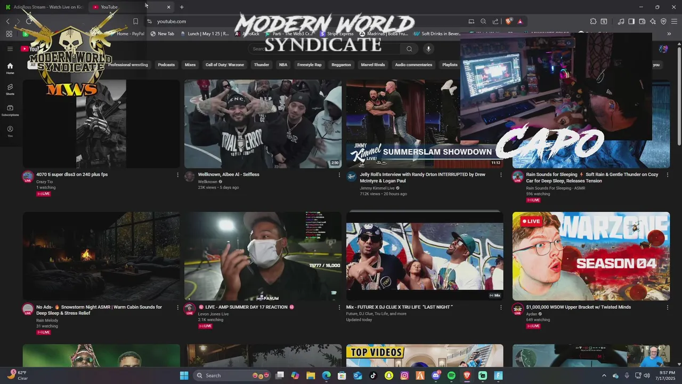Open more options for Rain Sounds for Sleeping video
682x384 pixels.
tap(667, 174)
